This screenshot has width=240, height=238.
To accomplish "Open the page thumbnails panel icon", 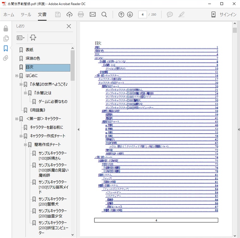I will tap(6, 38).
